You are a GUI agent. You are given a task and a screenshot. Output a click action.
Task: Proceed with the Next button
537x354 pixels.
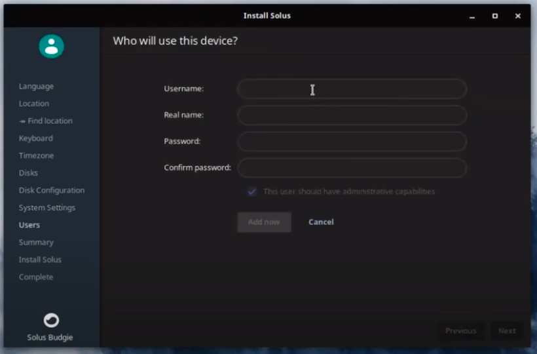coord(507,330)
